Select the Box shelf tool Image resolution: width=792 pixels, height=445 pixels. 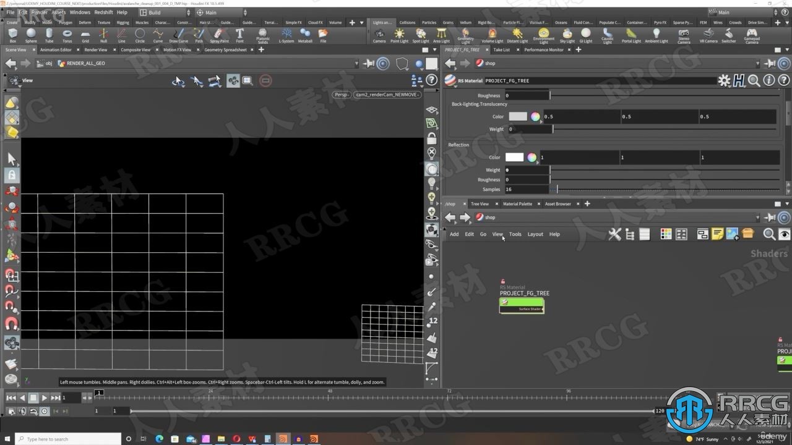click(12, 35)
